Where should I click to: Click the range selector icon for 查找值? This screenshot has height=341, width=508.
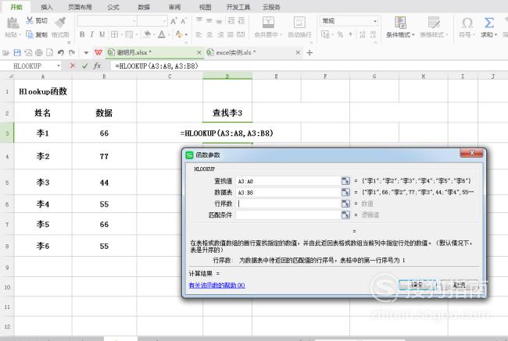(x=345, y=181)
